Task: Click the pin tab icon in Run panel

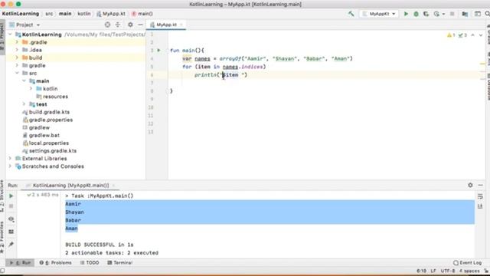Action: (11, 244)
